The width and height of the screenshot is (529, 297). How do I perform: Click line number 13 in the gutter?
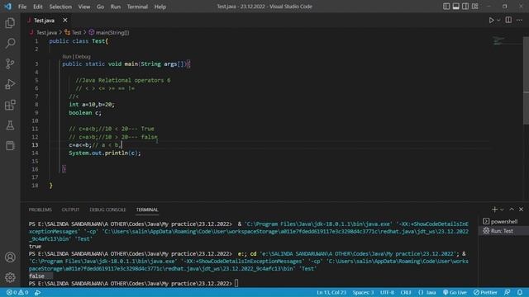[35, 145]
